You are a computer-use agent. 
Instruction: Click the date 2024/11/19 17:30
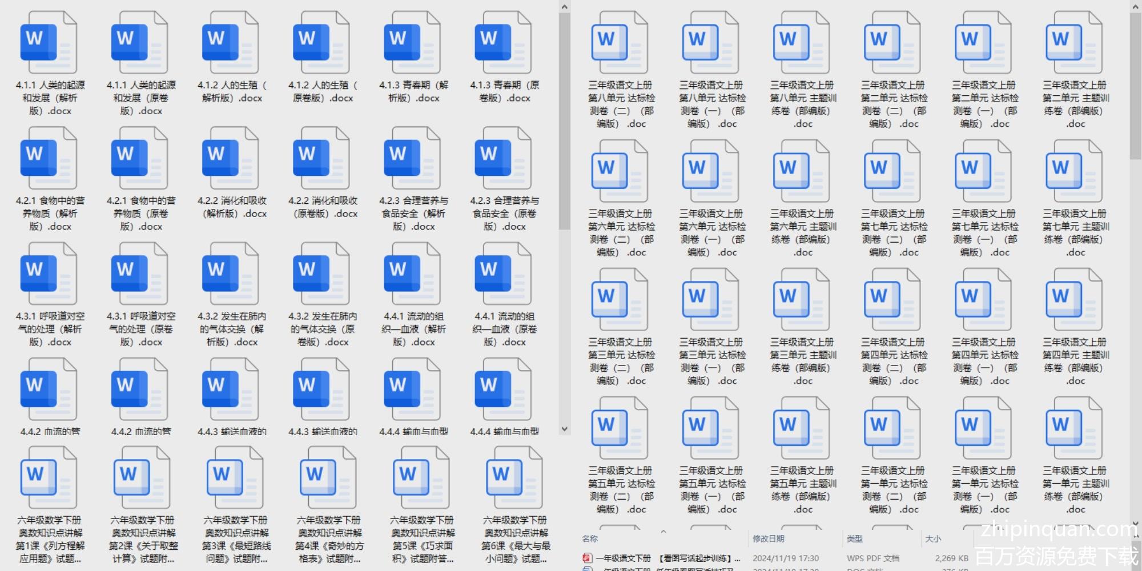click(x=786, y=558)
